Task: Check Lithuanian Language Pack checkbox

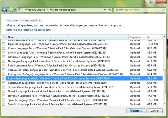Action: pyautogui.click(x=4, y=57)
